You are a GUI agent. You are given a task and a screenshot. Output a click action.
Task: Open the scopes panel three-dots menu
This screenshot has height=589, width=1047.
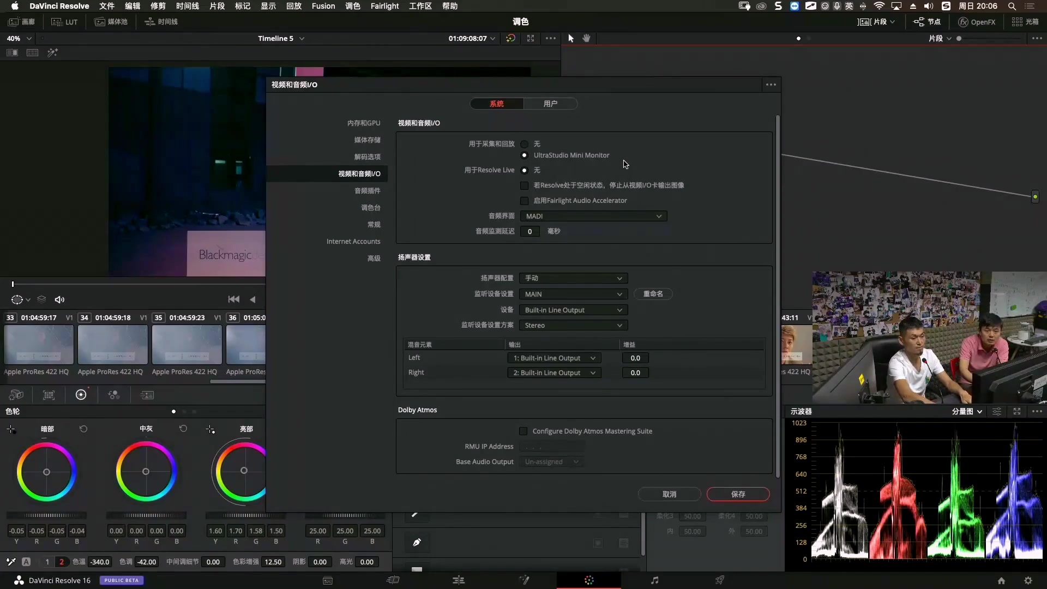coord(1037,411)
